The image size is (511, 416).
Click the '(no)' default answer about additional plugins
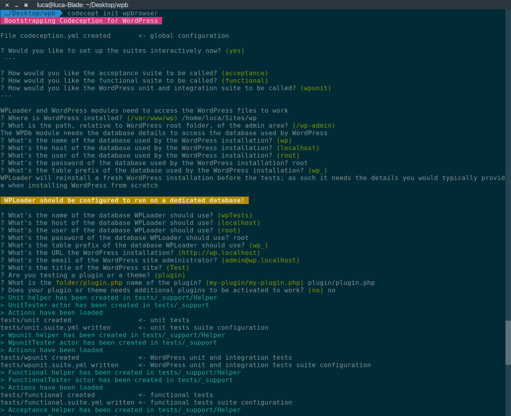[x=316, y=290]
